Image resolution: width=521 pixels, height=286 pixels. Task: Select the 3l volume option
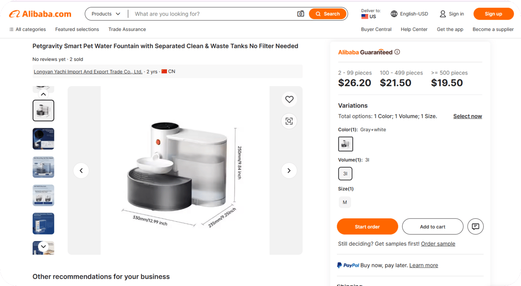(x=345, y=173)
